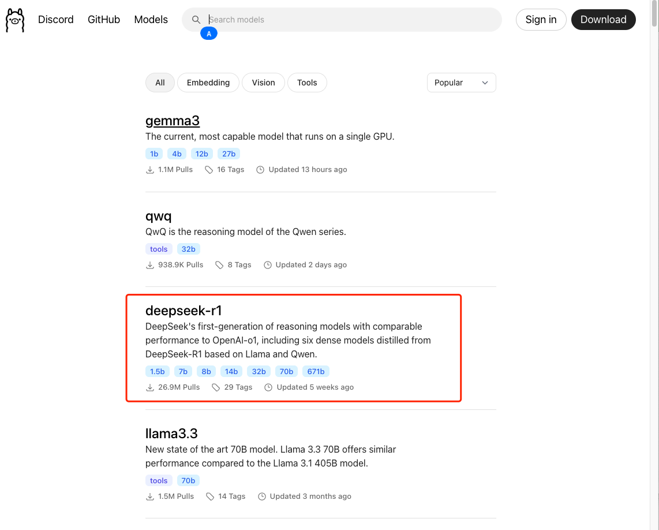The width and height of the screenshot is (659, 530).
Task: Open the llama3.3 model page
Action: [x=171, y=434]
